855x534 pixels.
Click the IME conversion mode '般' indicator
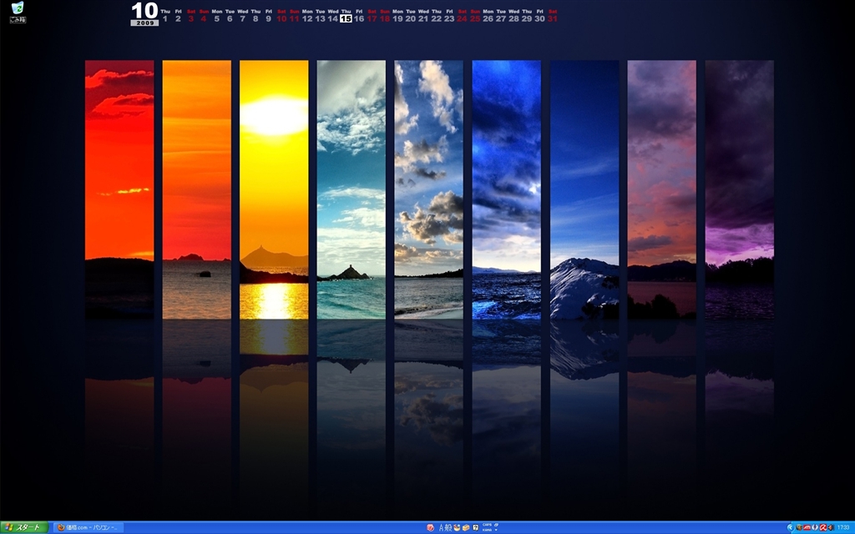point(448,527)
